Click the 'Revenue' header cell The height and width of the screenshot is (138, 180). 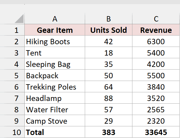[156, 30]
